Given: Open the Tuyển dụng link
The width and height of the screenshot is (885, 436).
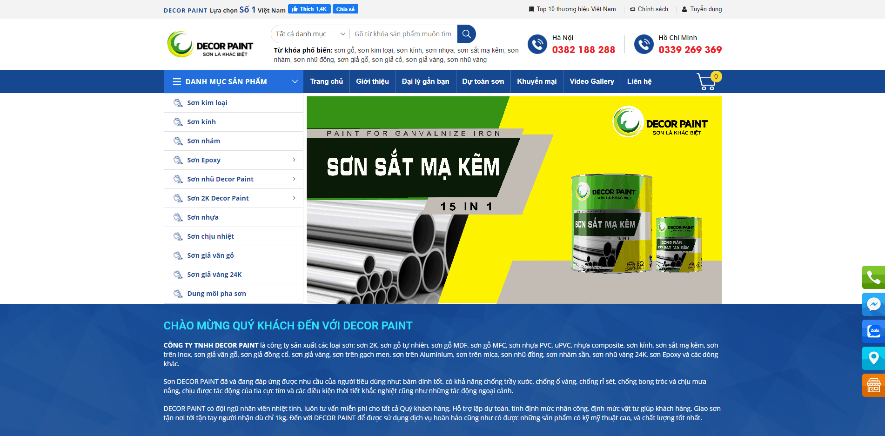Looking at the screenshot, I should pos(706,9).
